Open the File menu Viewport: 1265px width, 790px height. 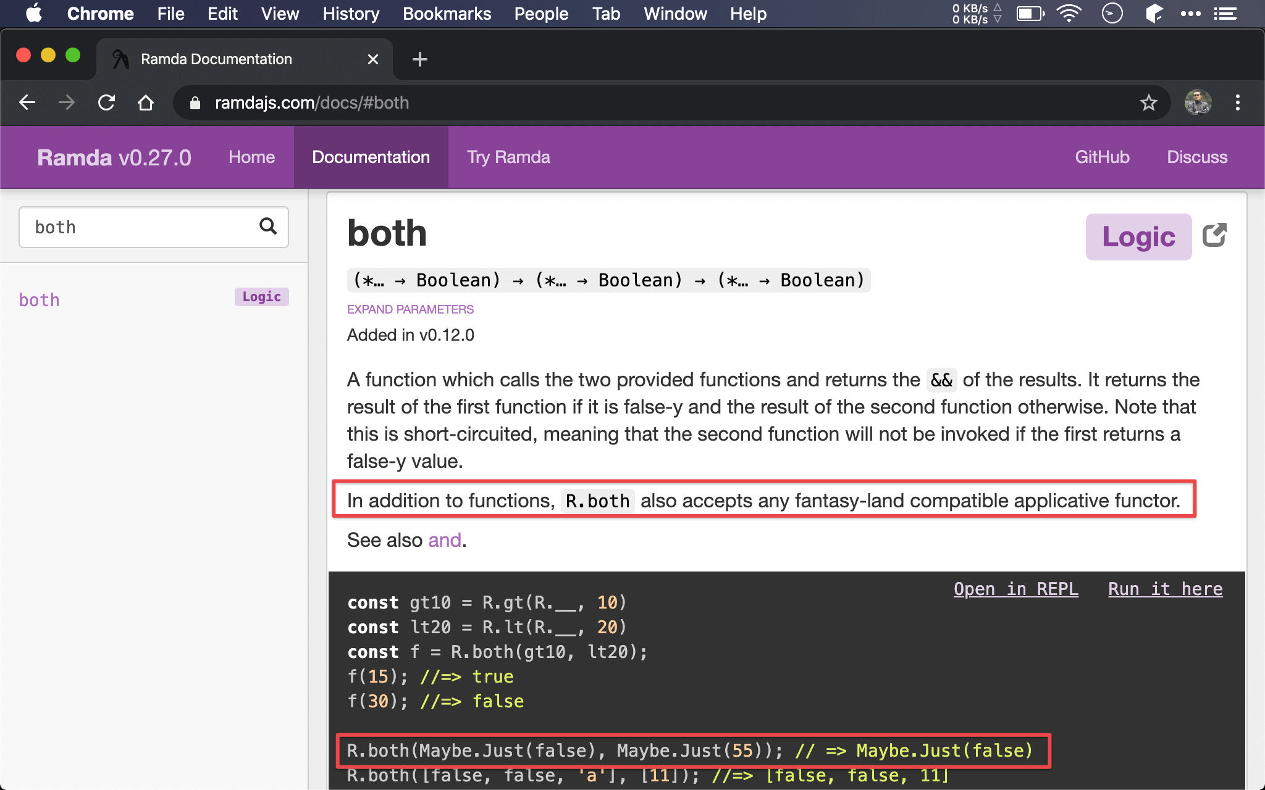click(170, 14)
